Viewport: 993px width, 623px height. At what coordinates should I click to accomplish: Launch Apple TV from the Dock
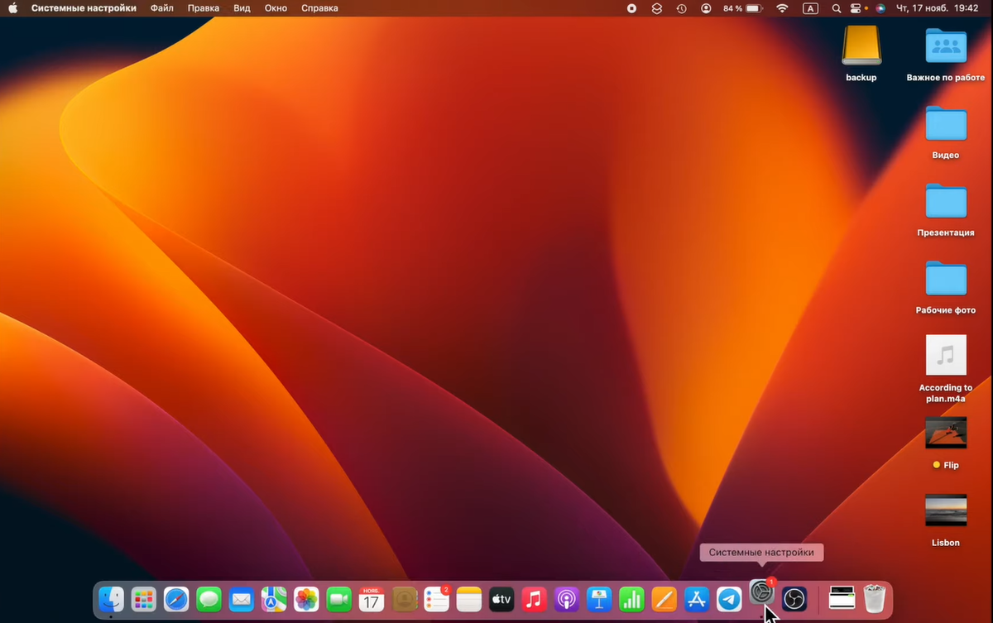click(x=501, y=599)
